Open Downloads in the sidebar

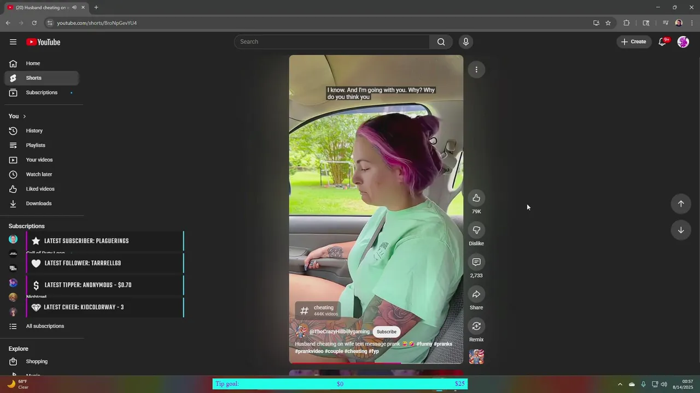(x=42, y=204)
